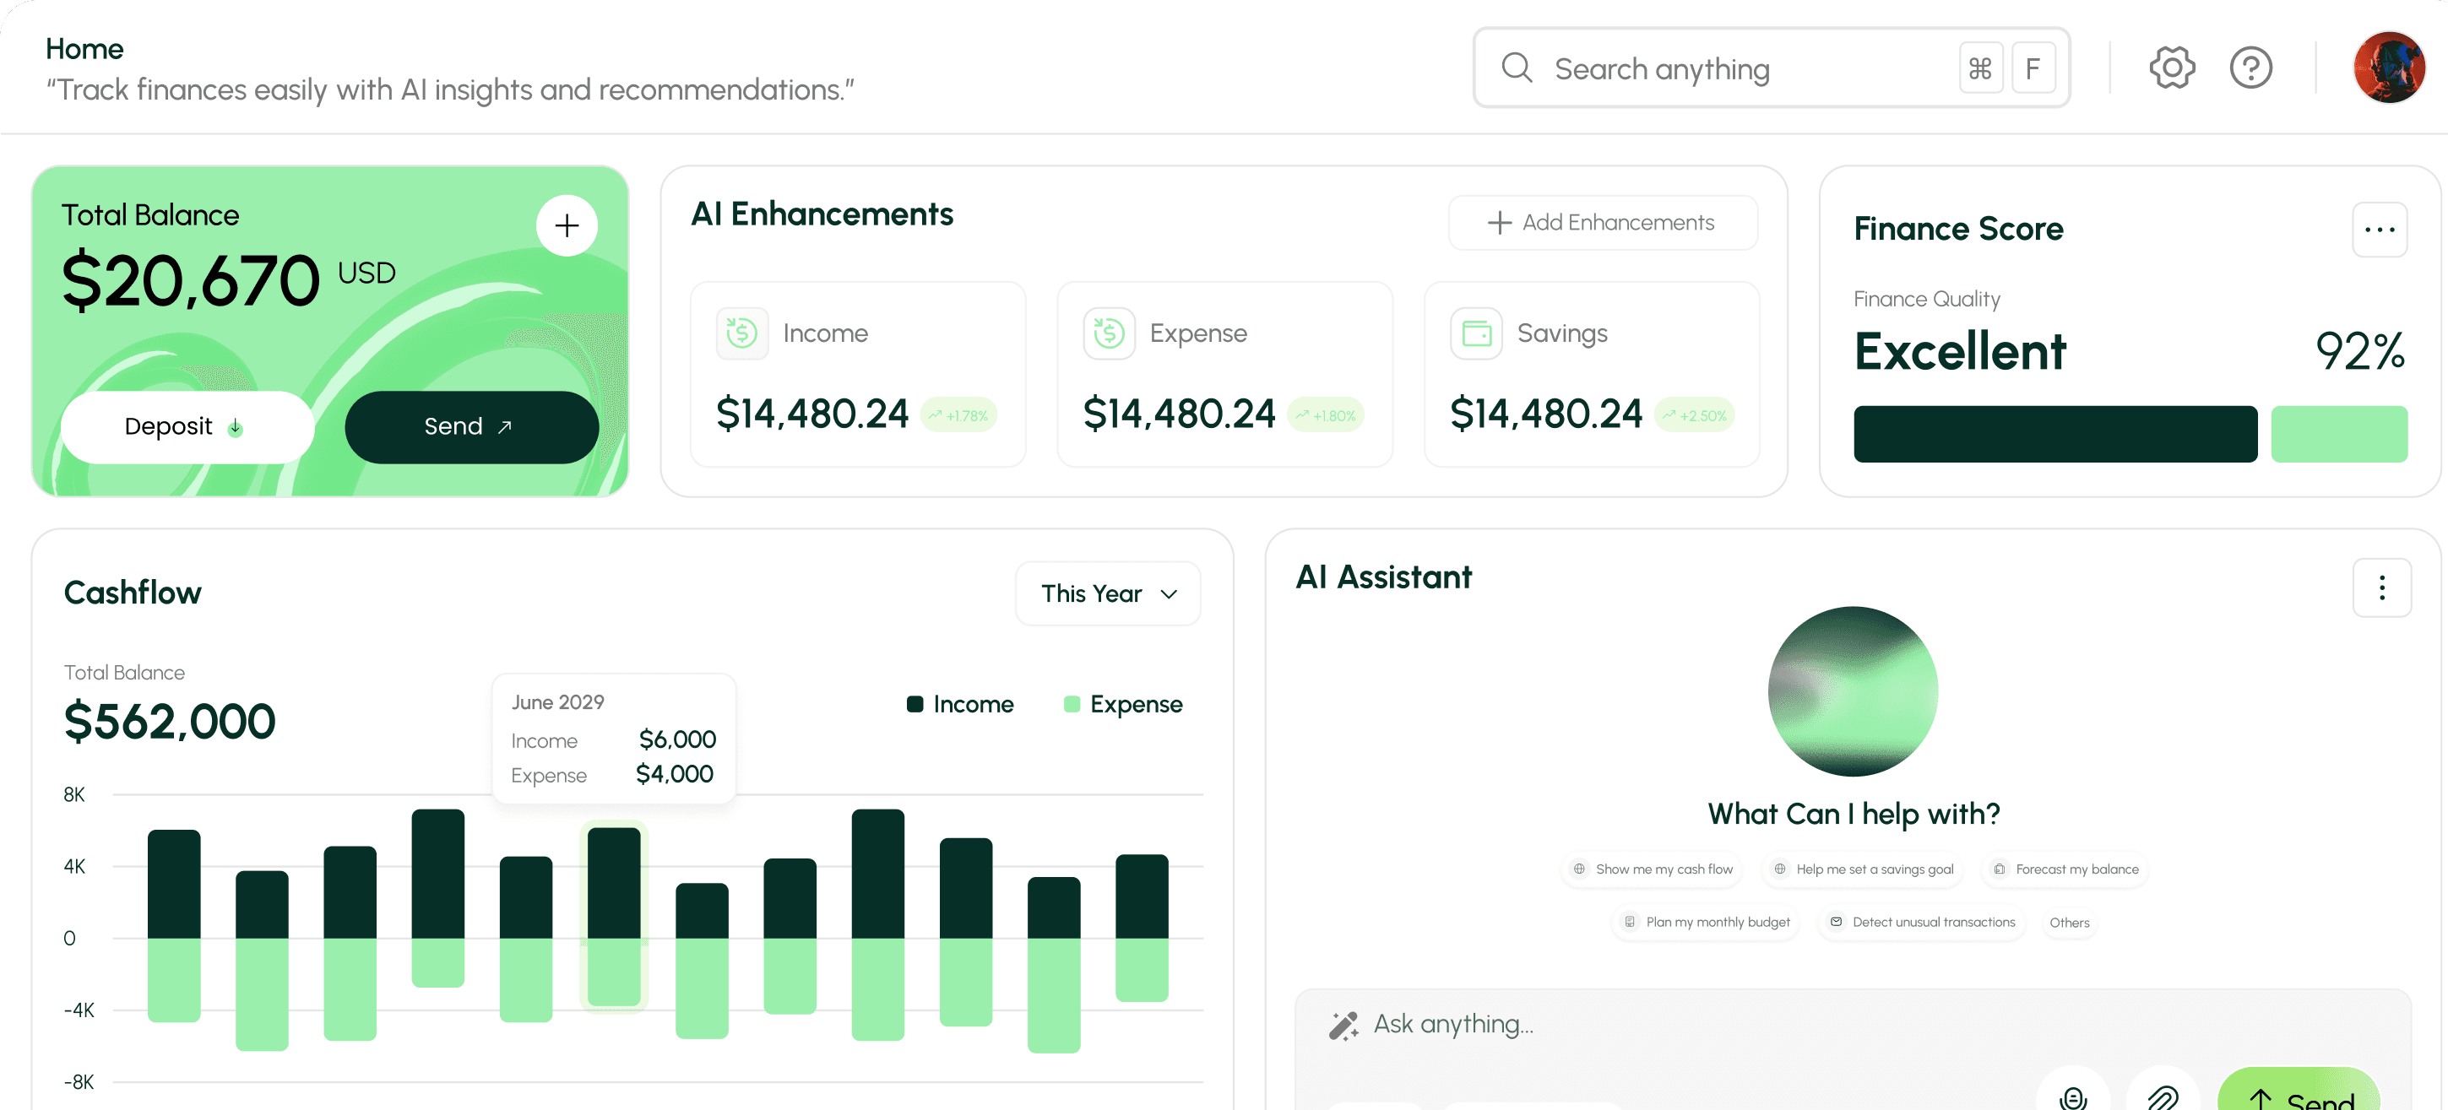The height and width of the screenshot is (1110, 2448).
Task: Click the Search anything input field
Action: click(1711, 68)
